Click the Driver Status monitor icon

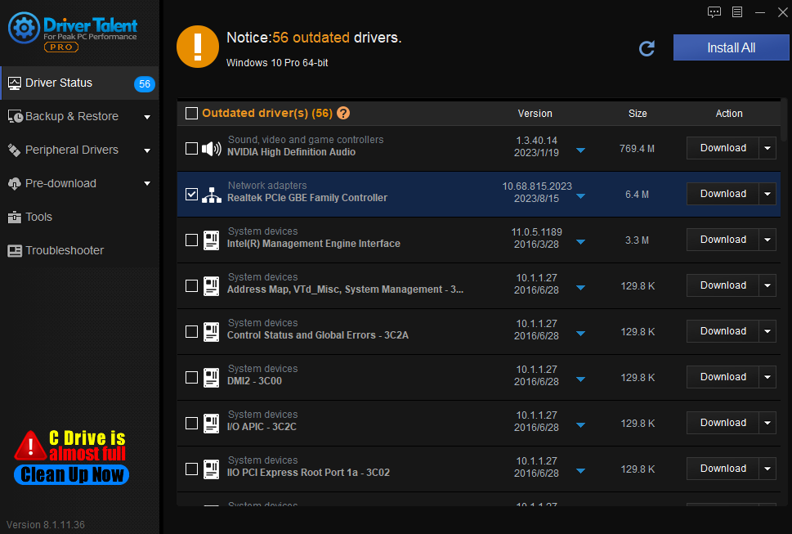tap(15, 83)
